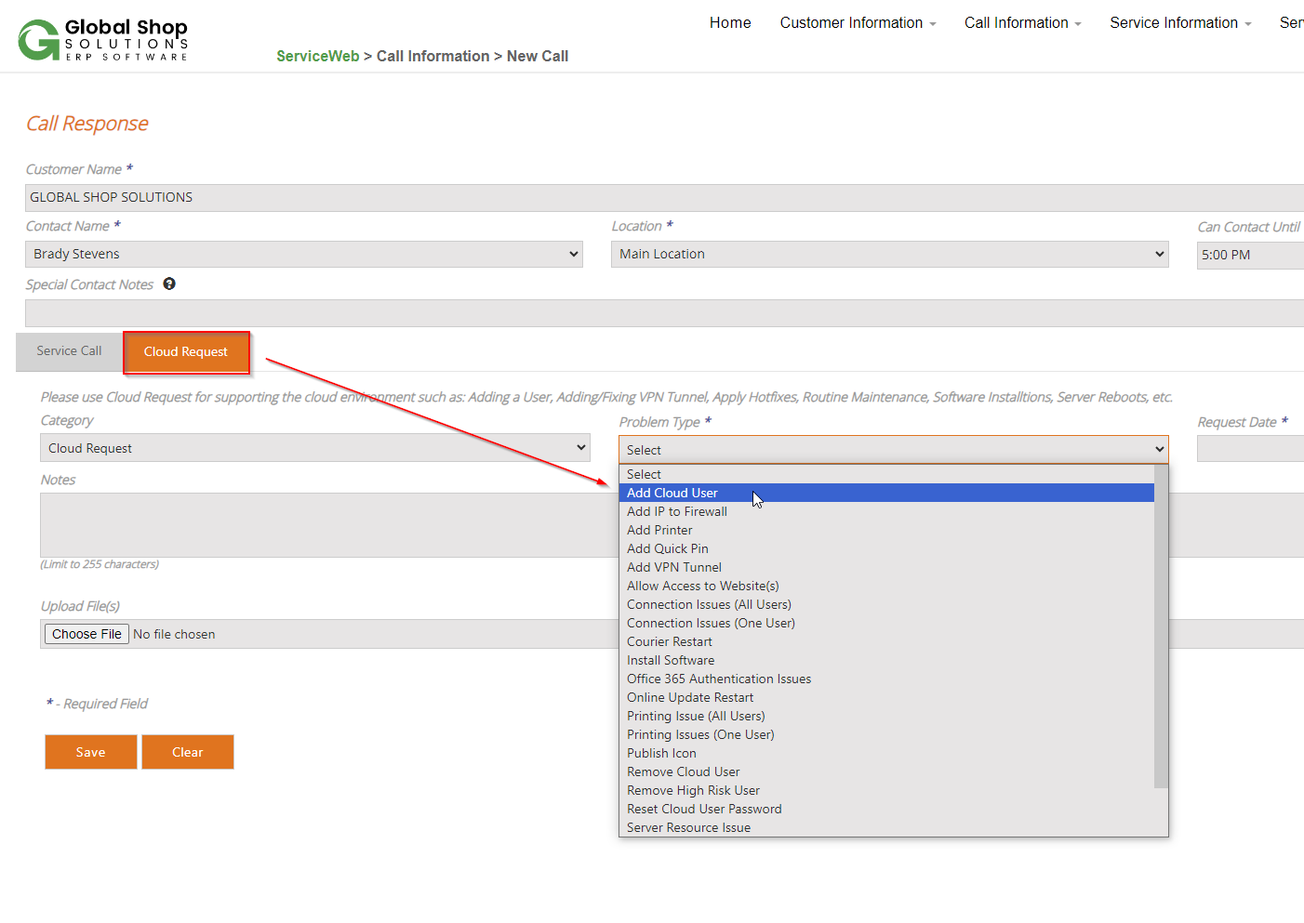Screen dimensions: 1304x923
Task: Switch to the Service Call tab
Action: pyautogui.click(x=69, y=350)
